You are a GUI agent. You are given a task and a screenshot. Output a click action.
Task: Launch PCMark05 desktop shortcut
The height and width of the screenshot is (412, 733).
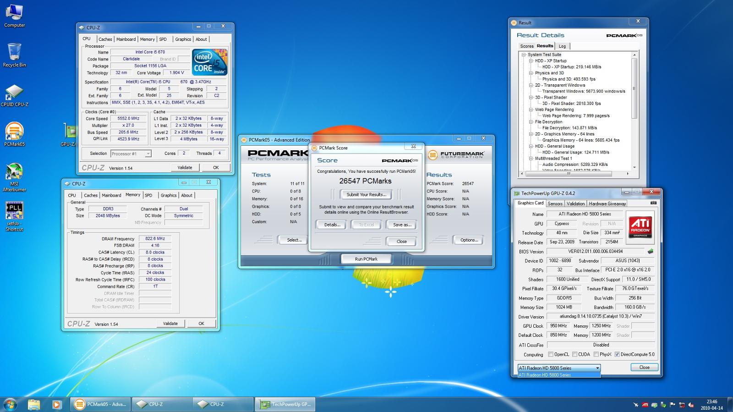click(x=14, y=134)
